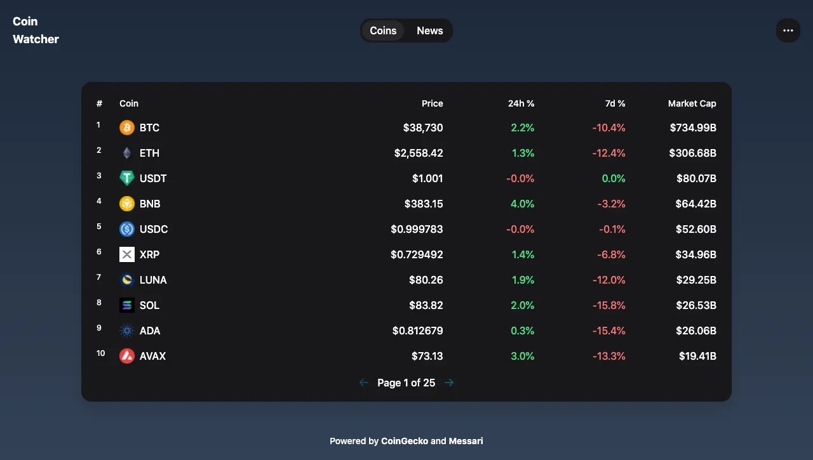Viewport: 813px width, 460px height.
Task: Click the Ethereum ETH coin icon
Action: (x=127, y=153)
